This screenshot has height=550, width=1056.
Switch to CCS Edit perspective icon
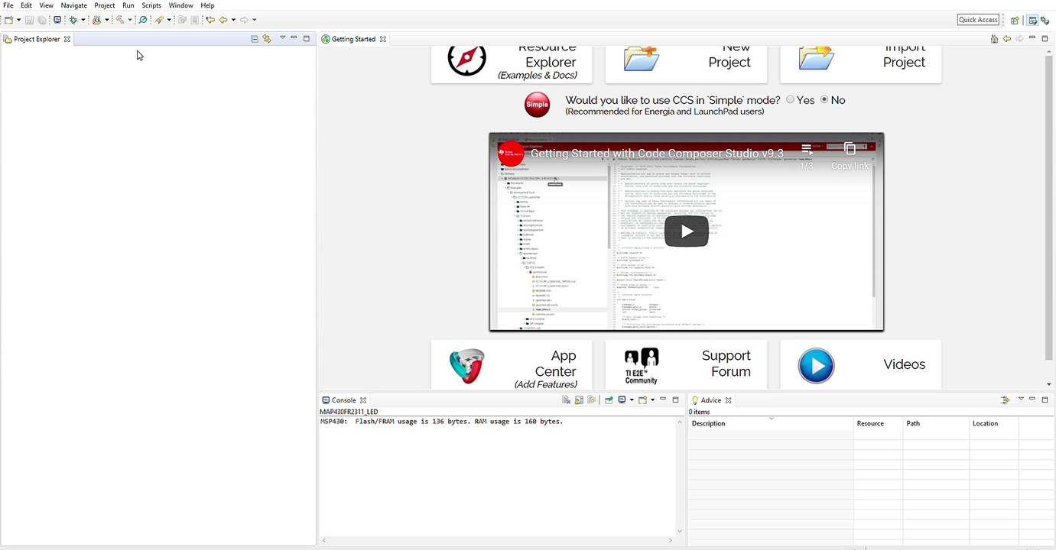[1032, 21]
